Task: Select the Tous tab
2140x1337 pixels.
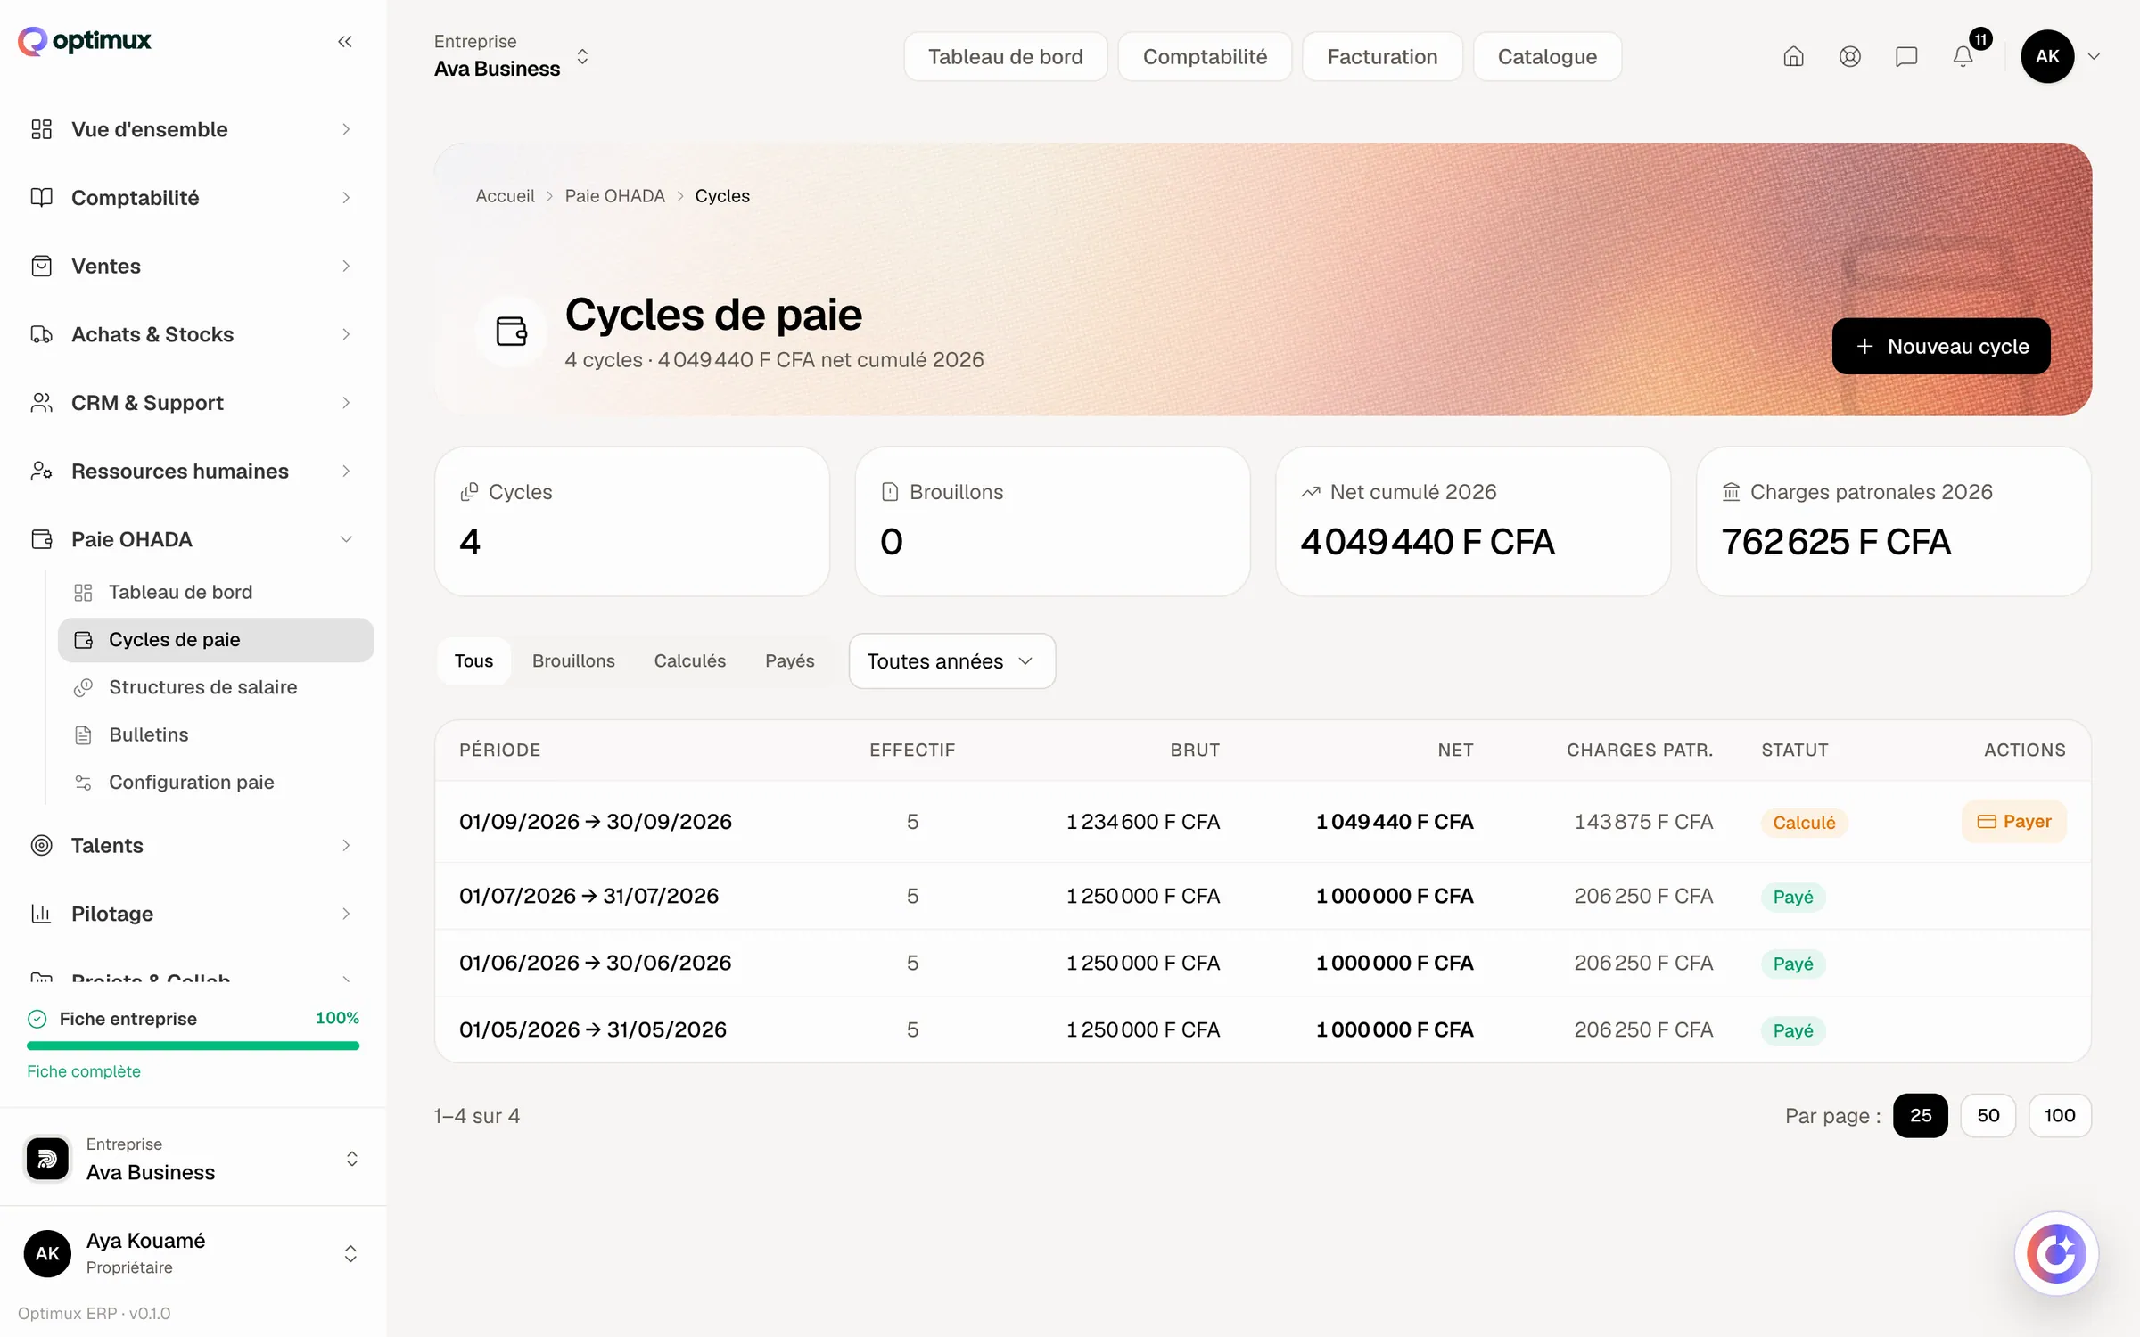Action: [473, 660]
